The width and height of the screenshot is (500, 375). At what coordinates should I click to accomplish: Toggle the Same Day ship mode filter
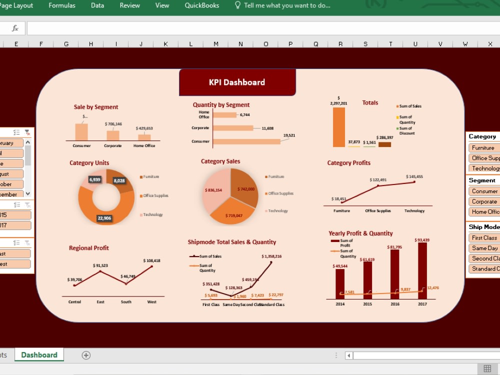click(x=483, y=248)
